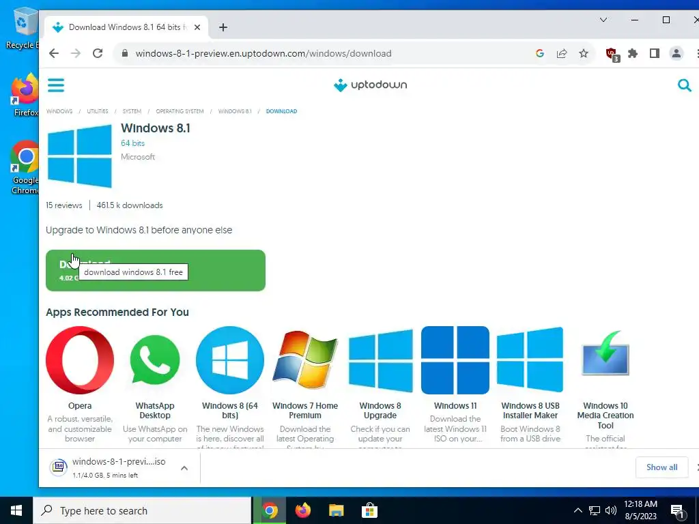Open the Recycle Bin desktop icon
Screen dimensions: 699x524
pos(21,29)
